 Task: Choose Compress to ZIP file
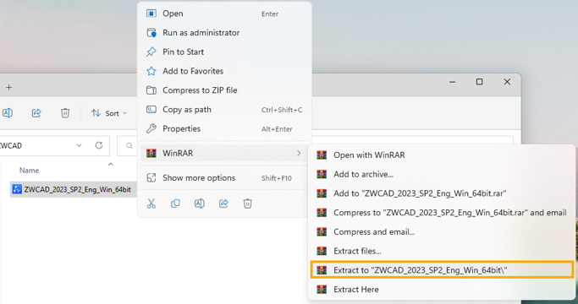224,90
